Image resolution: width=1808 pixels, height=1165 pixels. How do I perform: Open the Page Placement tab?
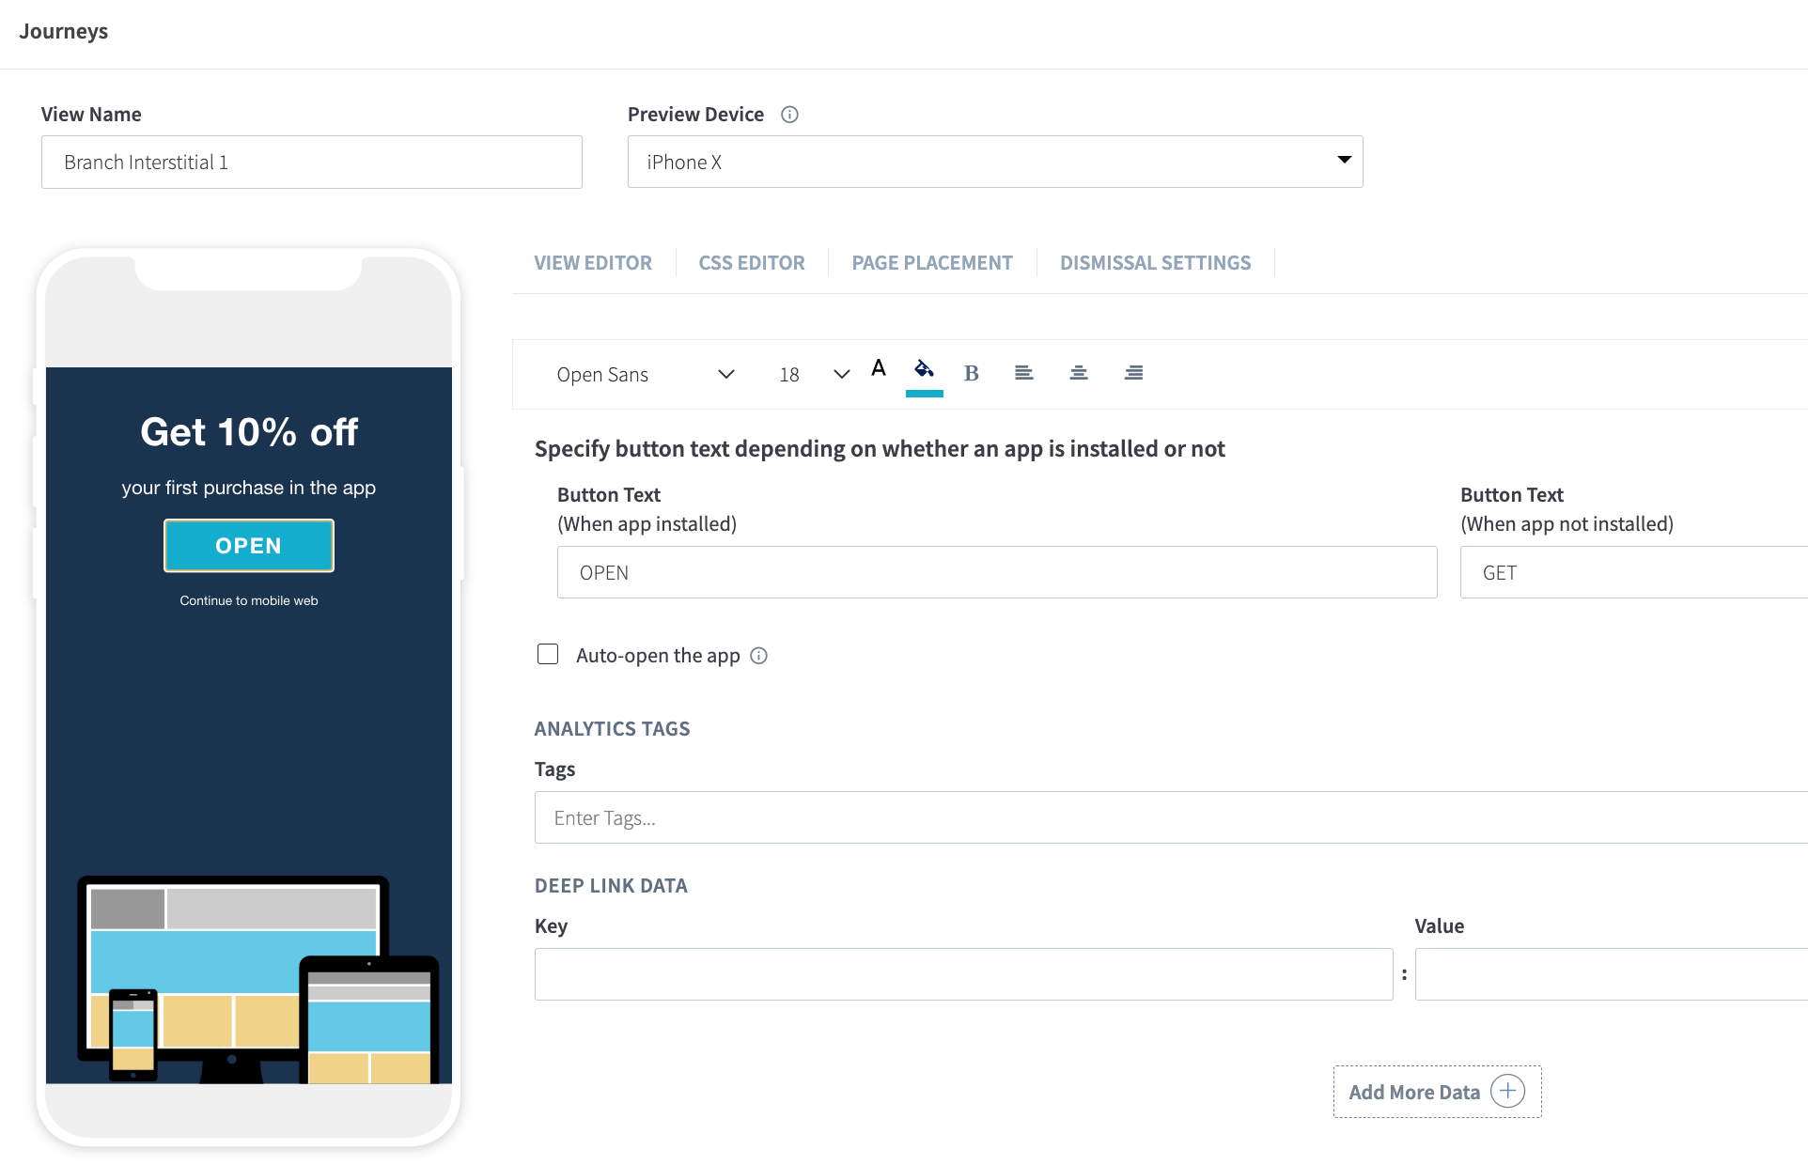pos(931,263)
